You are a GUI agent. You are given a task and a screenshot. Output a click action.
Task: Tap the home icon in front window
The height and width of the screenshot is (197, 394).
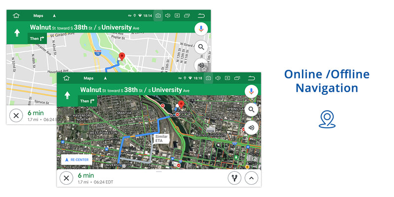point(66,78)
